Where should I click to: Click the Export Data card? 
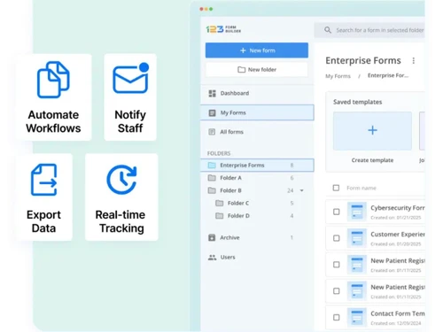44,197
